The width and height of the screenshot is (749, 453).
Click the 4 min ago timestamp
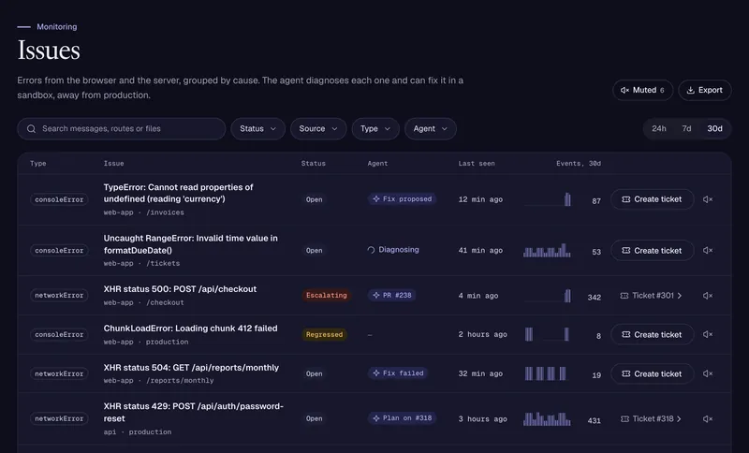coord(478,296)
